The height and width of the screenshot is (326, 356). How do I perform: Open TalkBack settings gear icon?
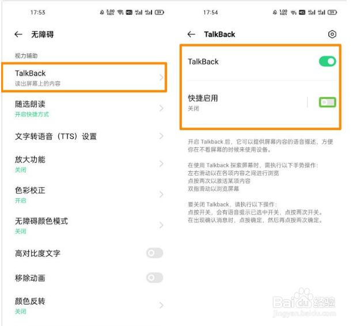(x=332, y=35)
